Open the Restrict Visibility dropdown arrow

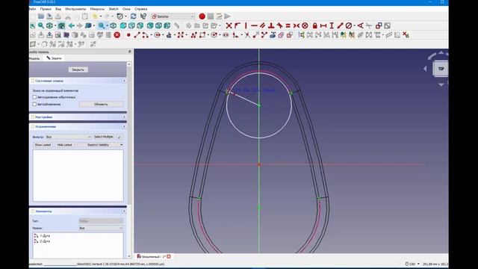click(121, 145)
